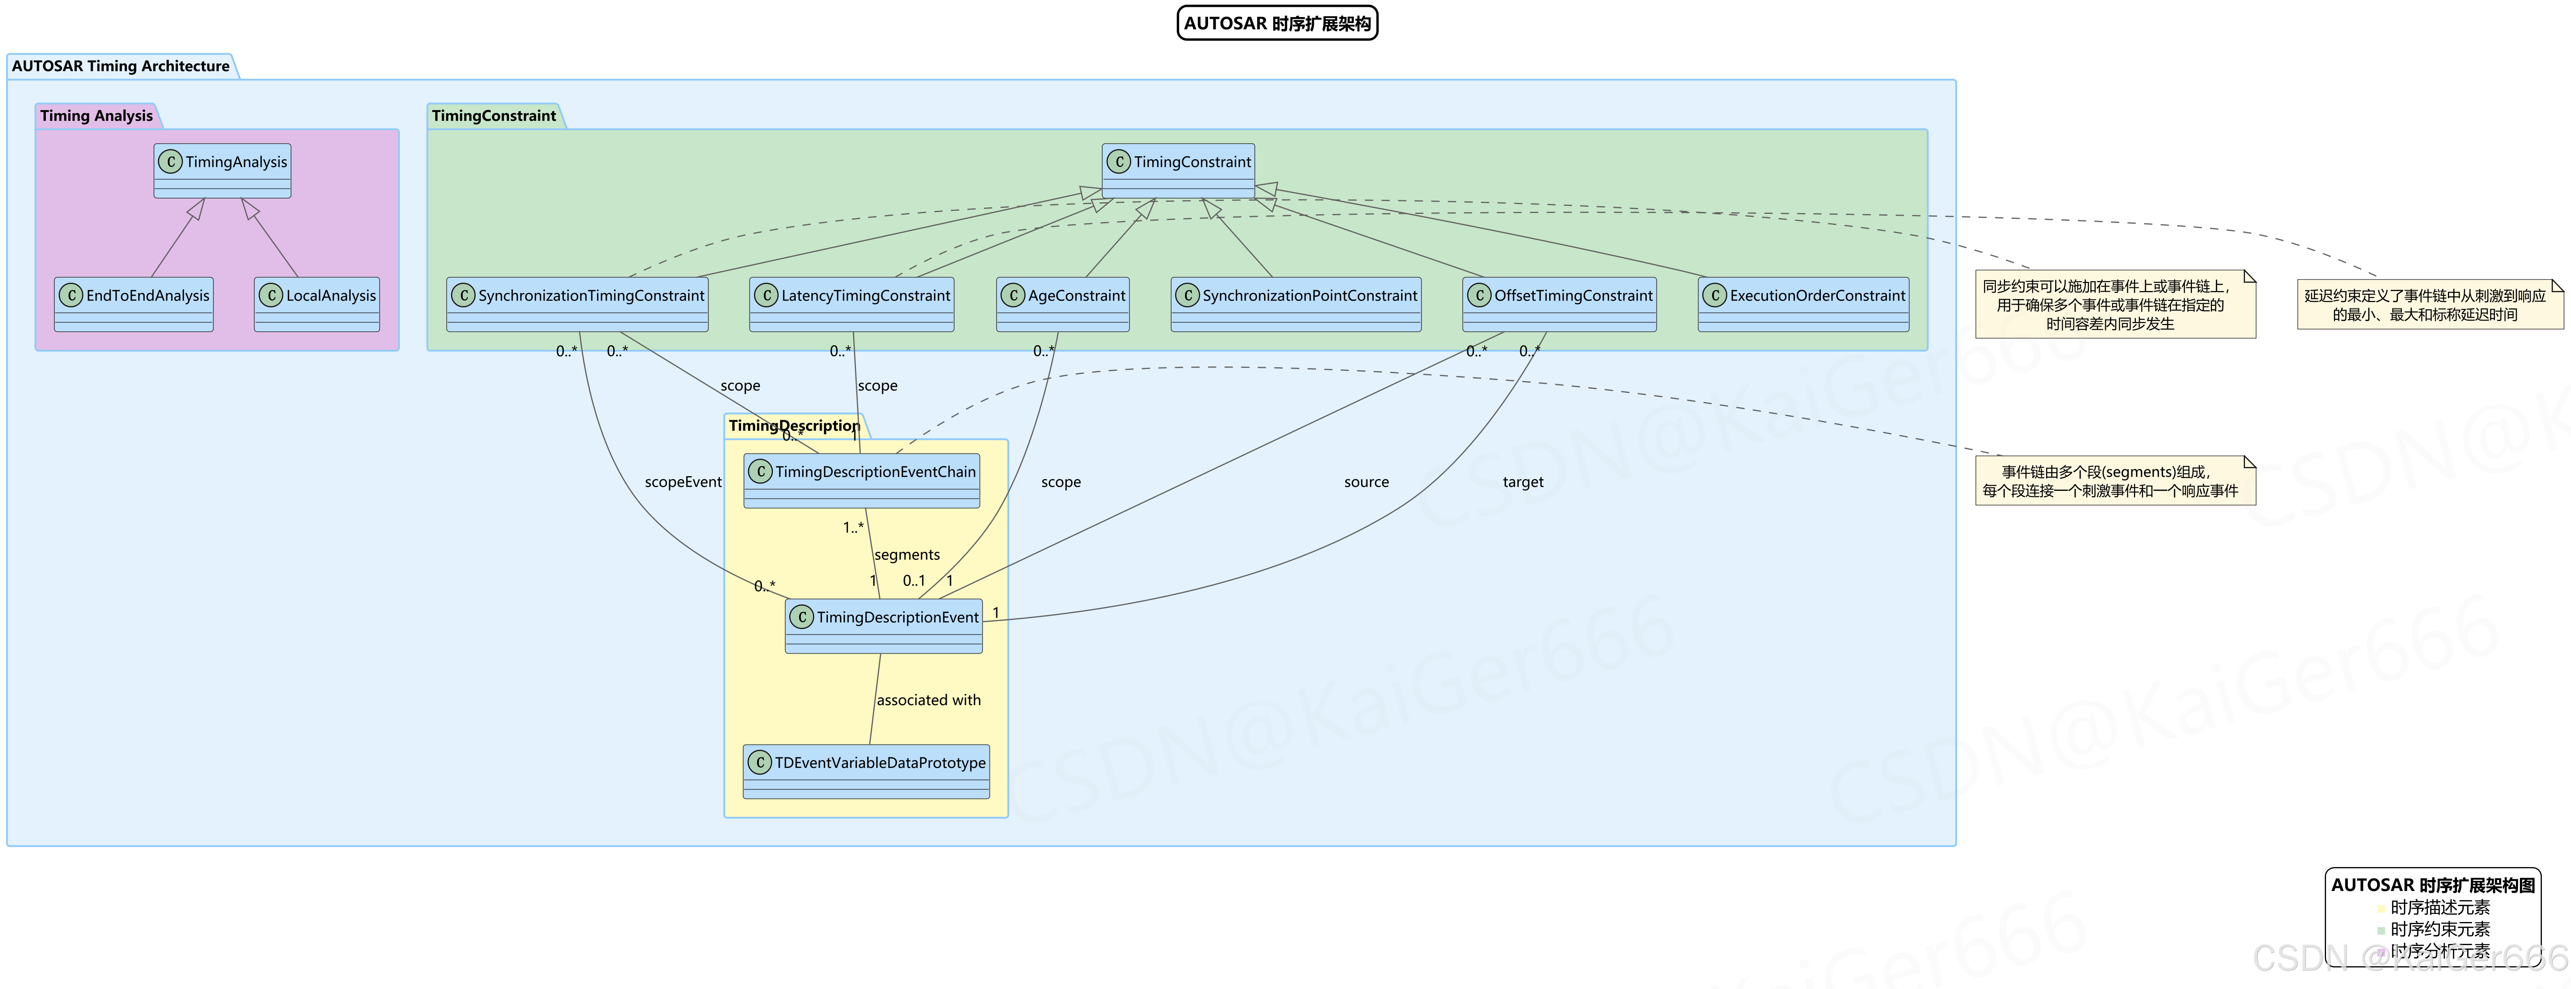The image size is (2571, 989).
Task: Click the OffsetTimingConstraint class C icon
Action: click(x=1479, y=295)
